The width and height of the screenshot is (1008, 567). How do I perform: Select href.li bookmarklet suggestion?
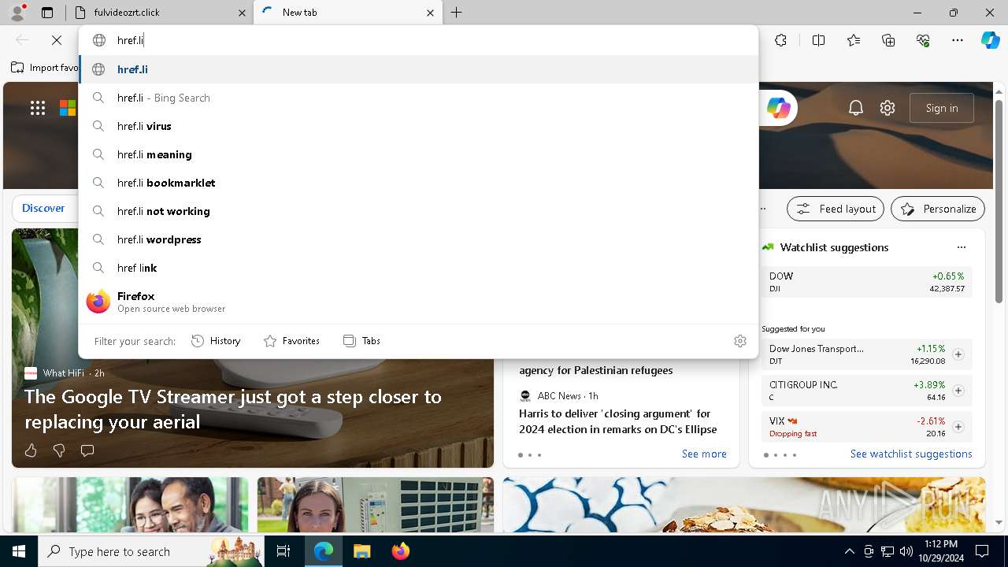[x=419, y=183]
